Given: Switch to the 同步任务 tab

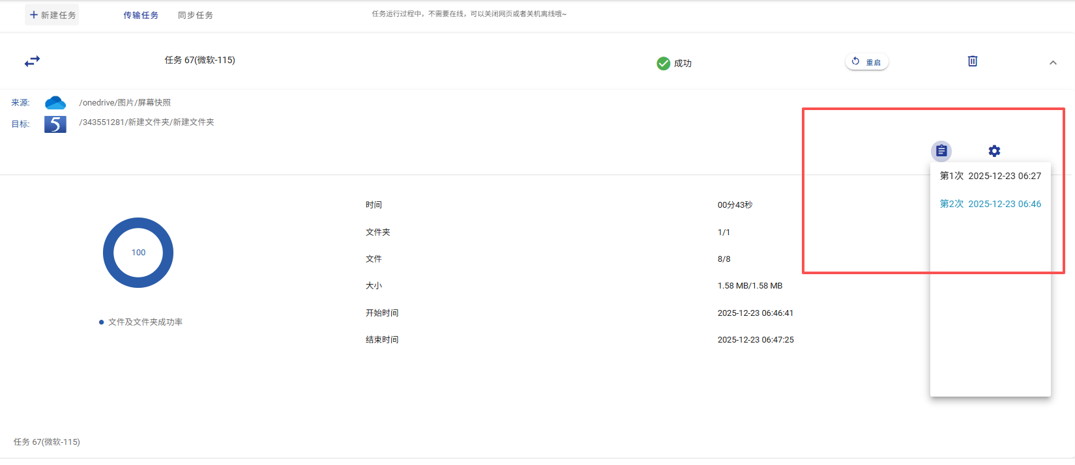Looking at the screenshot, I should [196, 15].
